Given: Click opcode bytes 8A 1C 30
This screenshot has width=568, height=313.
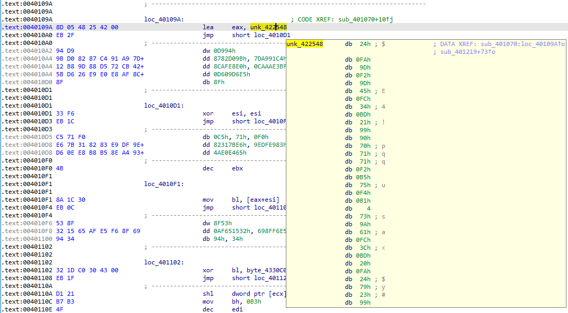Looking at the screenshot, I should point(71,200).
